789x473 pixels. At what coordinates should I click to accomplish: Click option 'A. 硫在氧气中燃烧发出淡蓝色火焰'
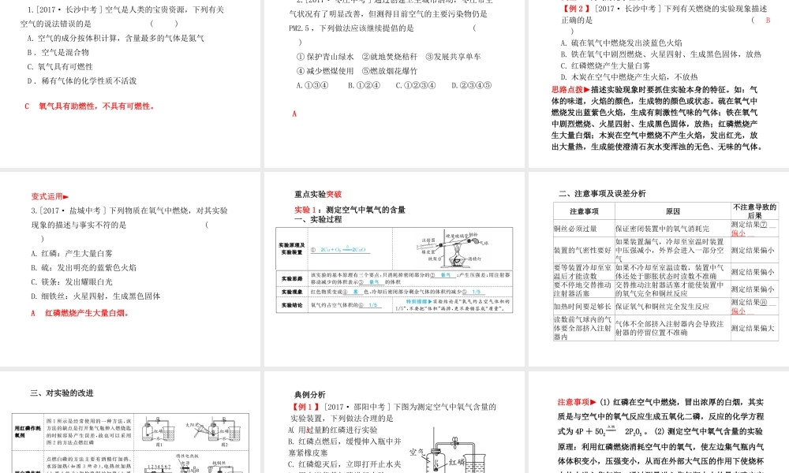(x=622, y=43)
